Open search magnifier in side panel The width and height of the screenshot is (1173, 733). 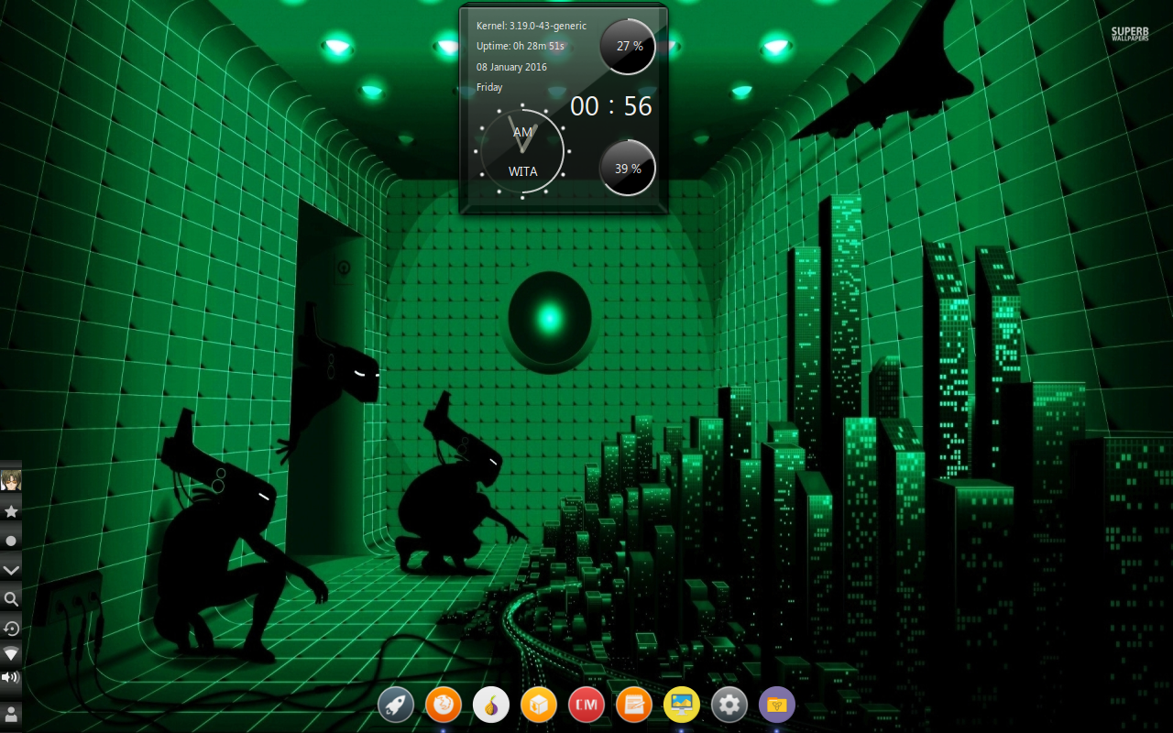11,599
